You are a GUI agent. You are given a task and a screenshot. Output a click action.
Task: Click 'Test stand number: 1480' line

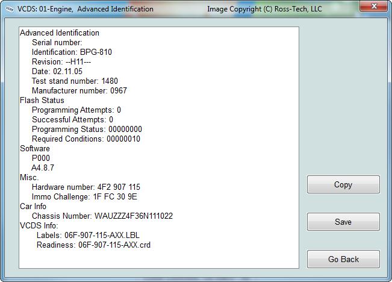(75, 81)
